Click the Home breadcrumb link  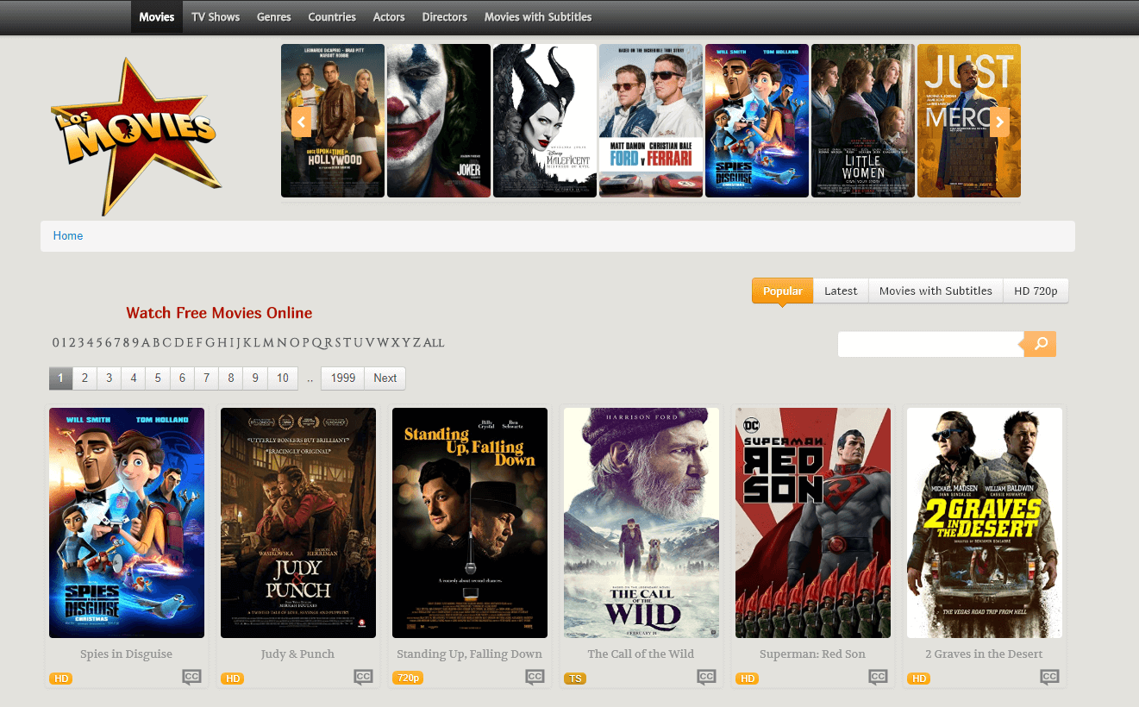(x=67, y=235)
